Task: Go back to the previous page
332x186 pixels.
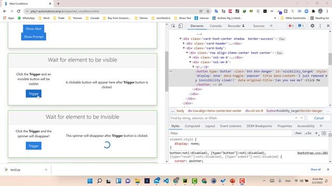Action: pos(5,11)
